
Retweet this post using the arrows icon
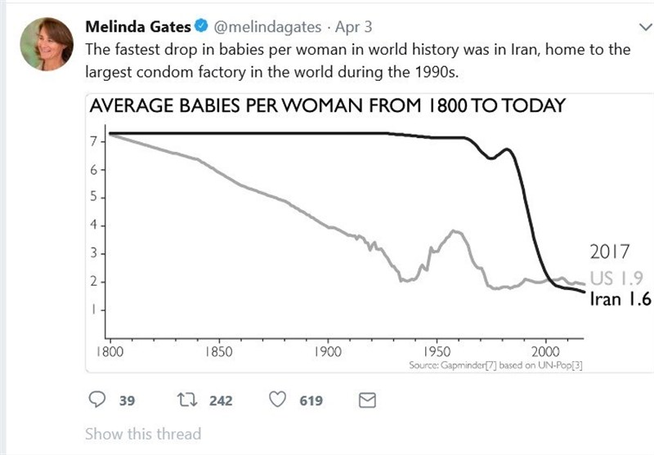[x=186, y=400]
